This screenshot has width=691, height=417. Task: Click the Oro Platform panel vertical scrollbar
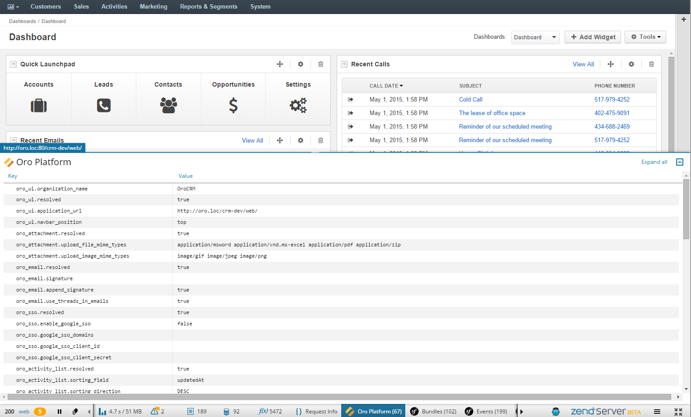(x=686, y=209)
